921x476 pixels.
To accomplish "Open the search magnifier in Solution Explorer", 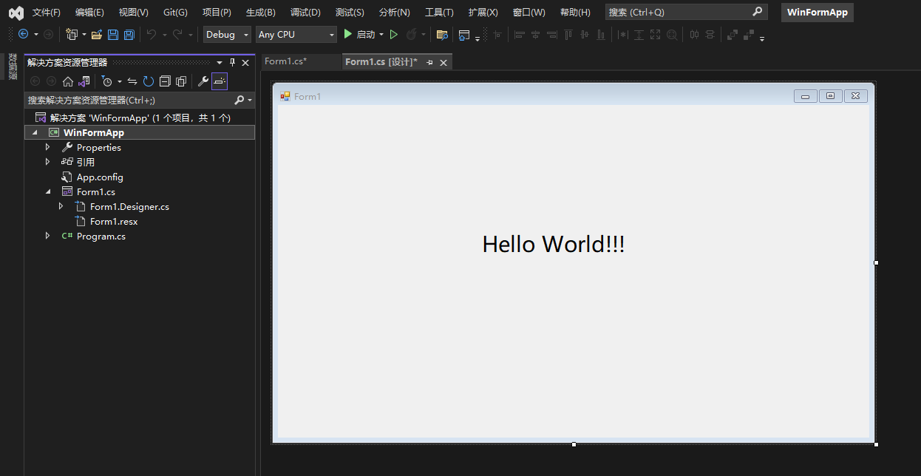I will 240,99.
